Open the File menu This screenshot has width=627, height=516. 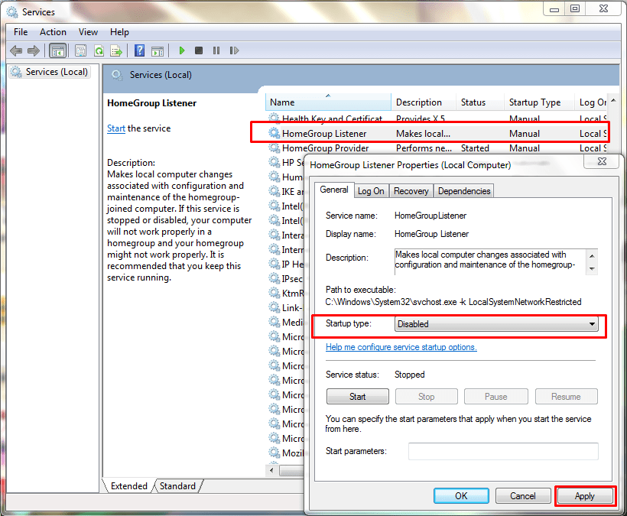pos(21,32)
